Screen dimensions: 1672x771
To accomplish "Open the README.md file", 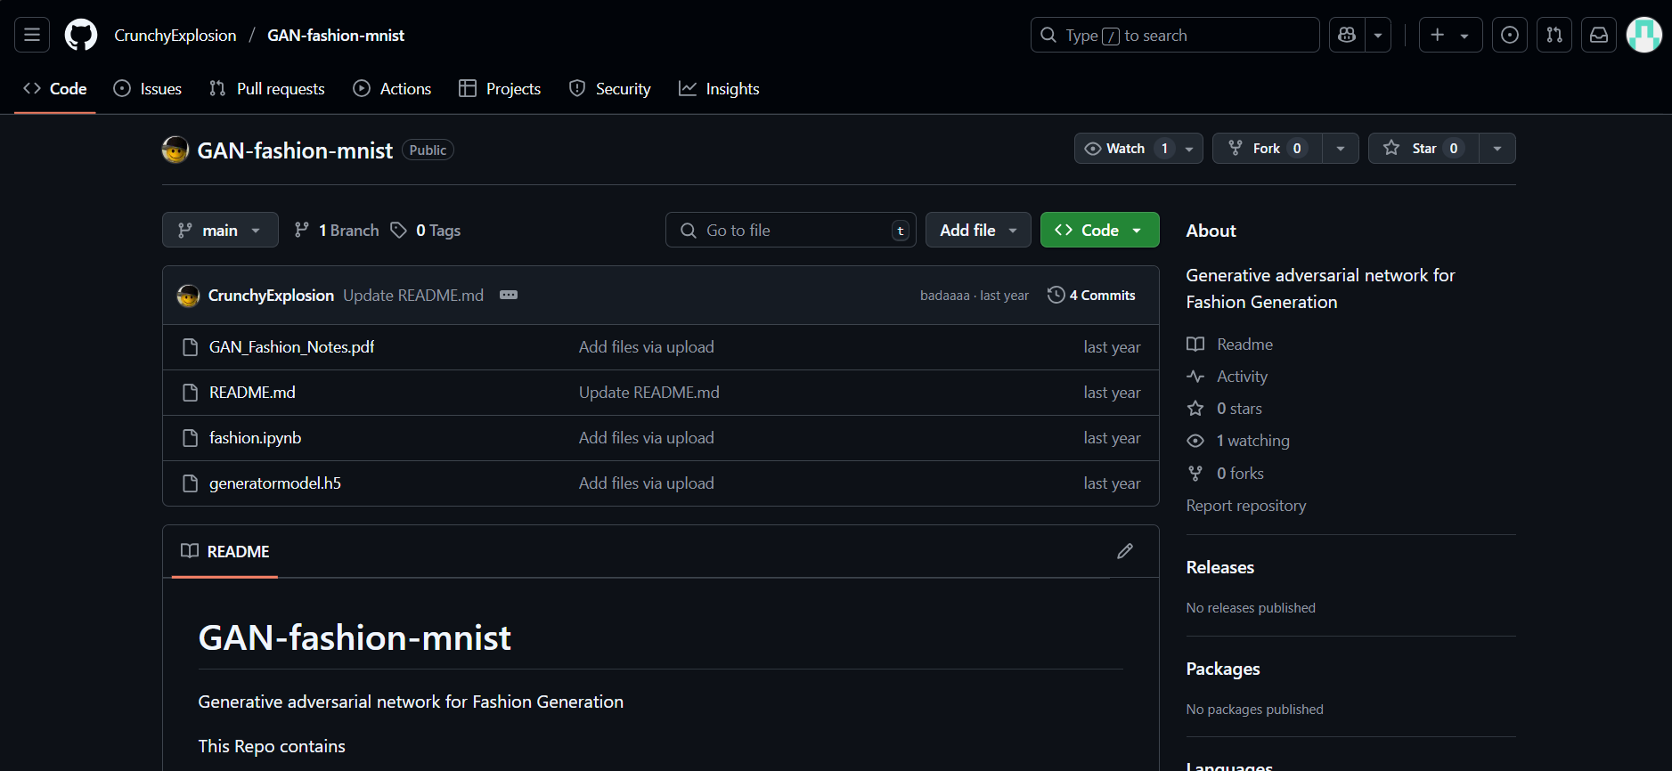I will [252, 393].
